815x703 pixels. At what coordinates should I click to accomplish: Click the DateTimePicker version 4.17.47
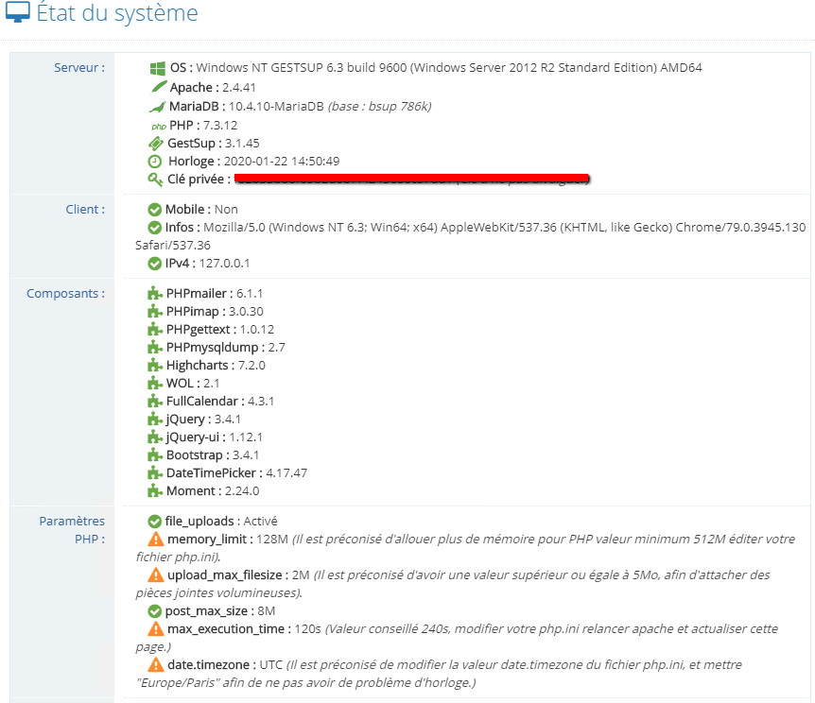click(286, 473)
